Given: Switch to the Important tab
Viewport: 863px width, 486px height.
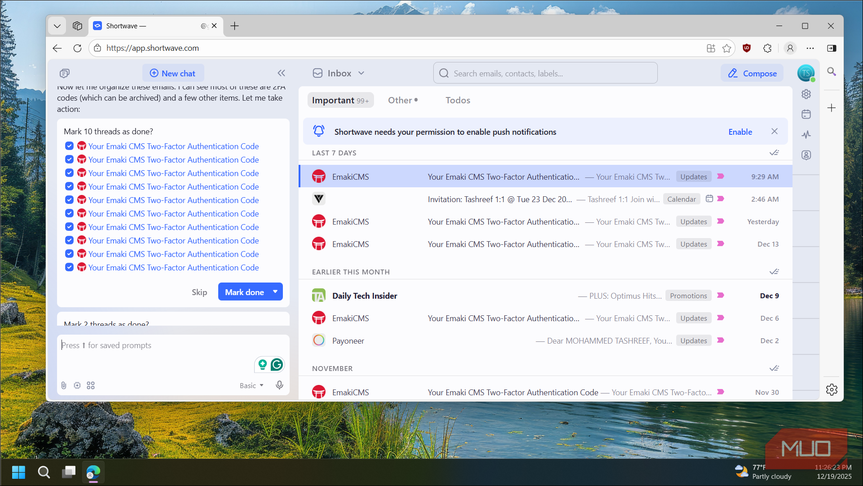Looking at the screenshot, I should pos(340,100).
